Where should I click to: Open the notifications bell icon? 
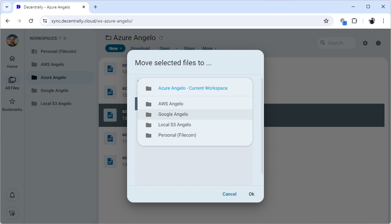12,195
